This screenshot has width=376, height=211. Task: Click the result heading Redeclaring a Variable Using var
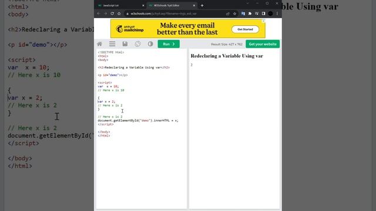(x=227, y=56)
